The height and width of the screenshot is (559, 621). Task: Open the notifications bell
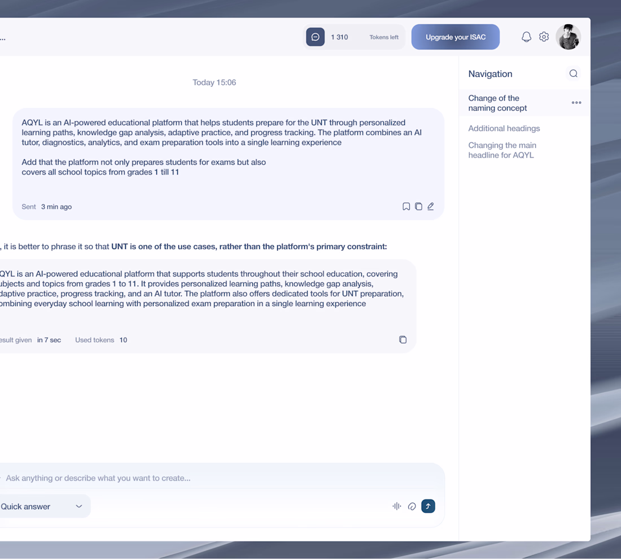[526, 37]
